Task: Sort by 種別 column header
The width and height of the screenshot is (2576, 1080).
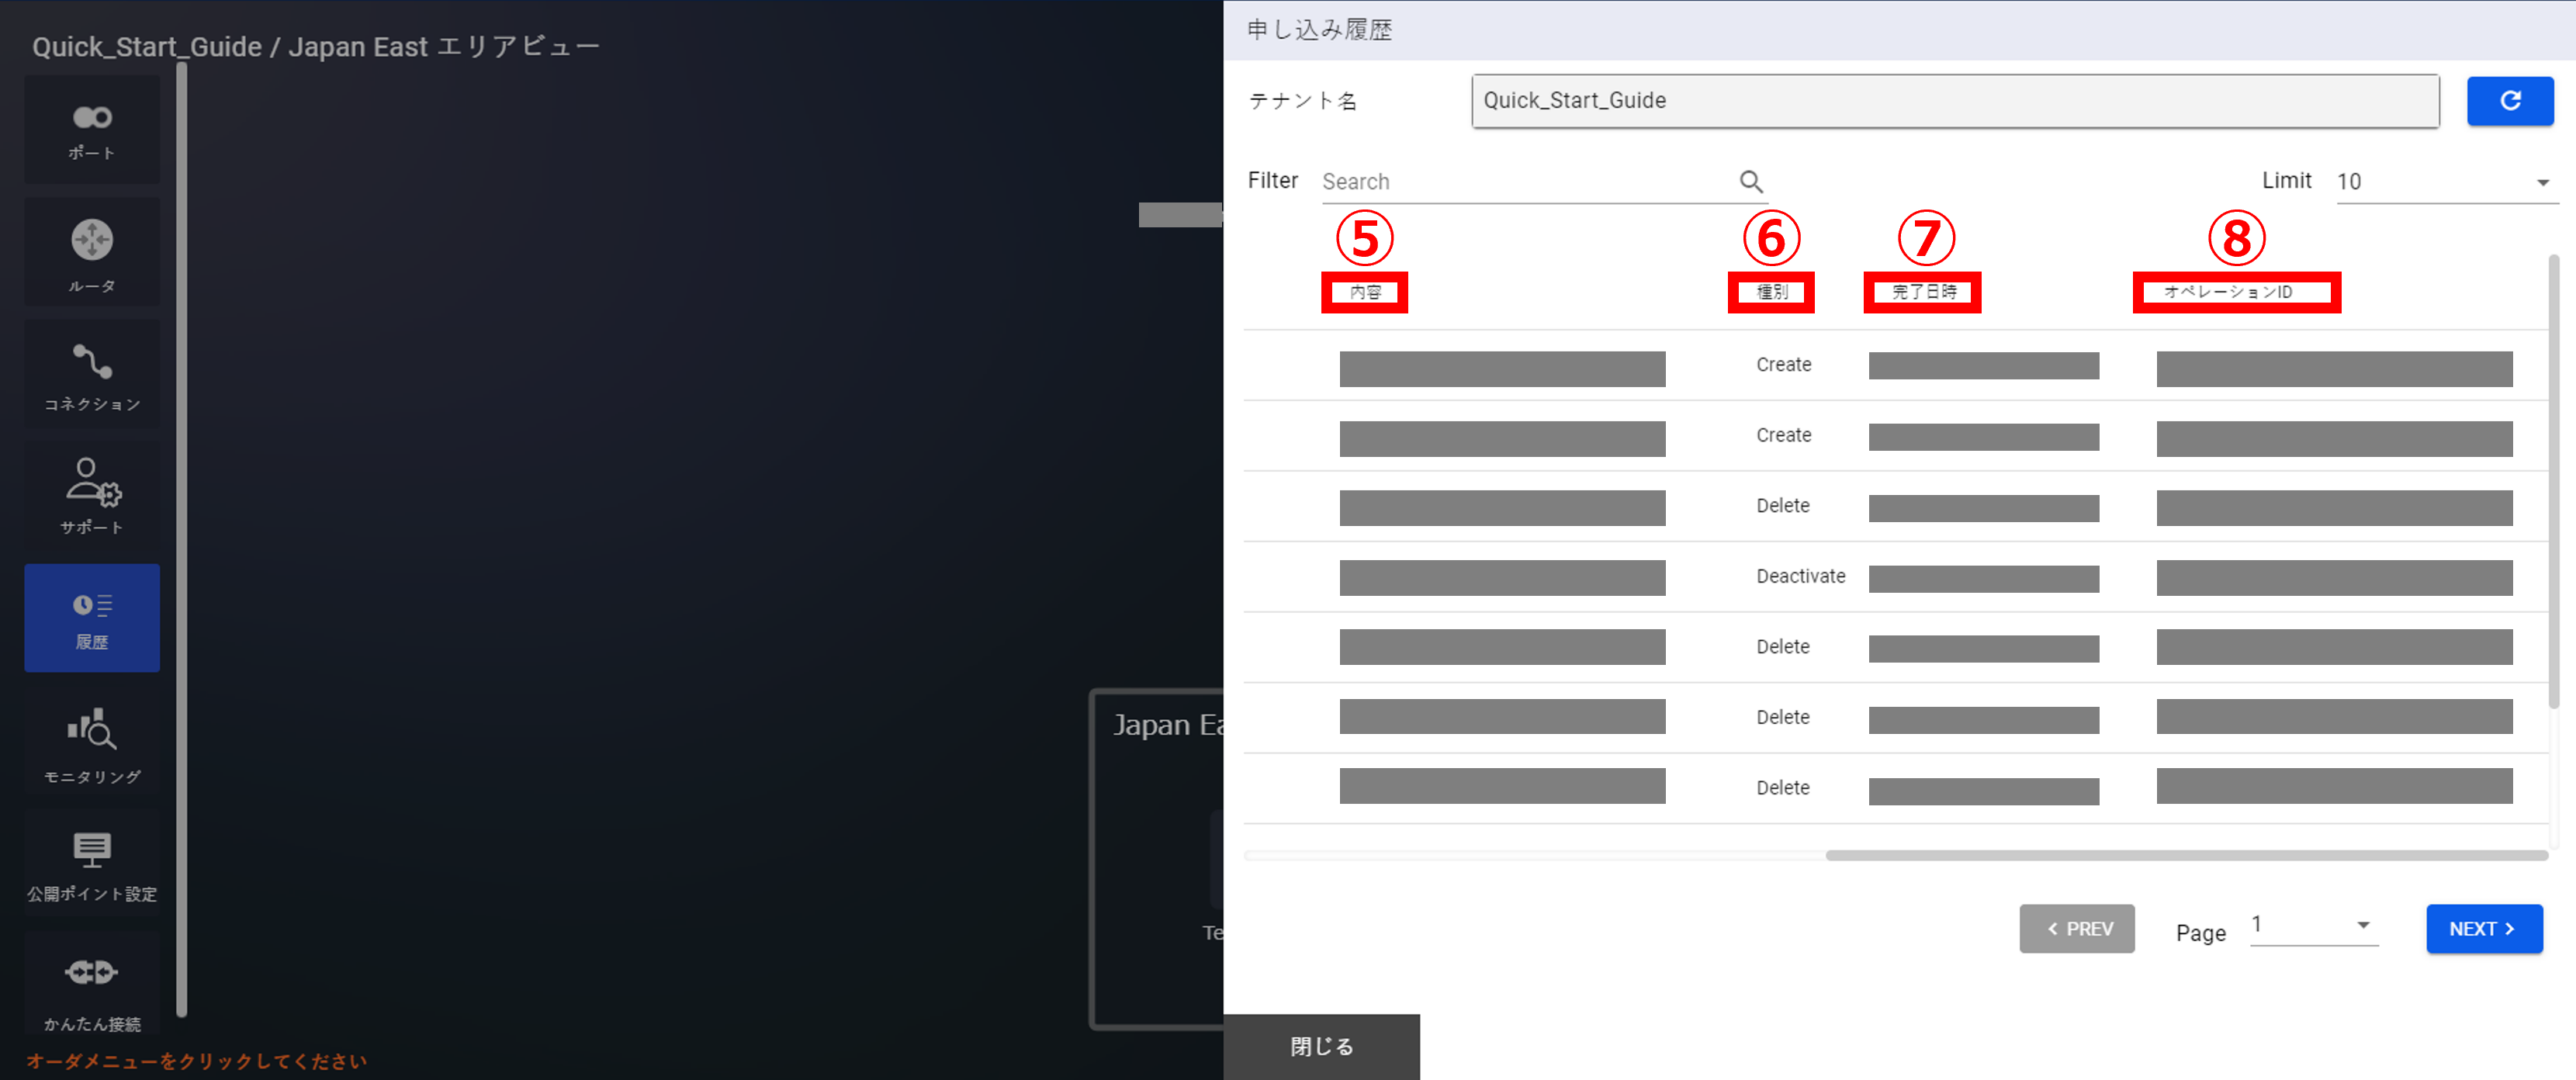Action: point(1771,292)
